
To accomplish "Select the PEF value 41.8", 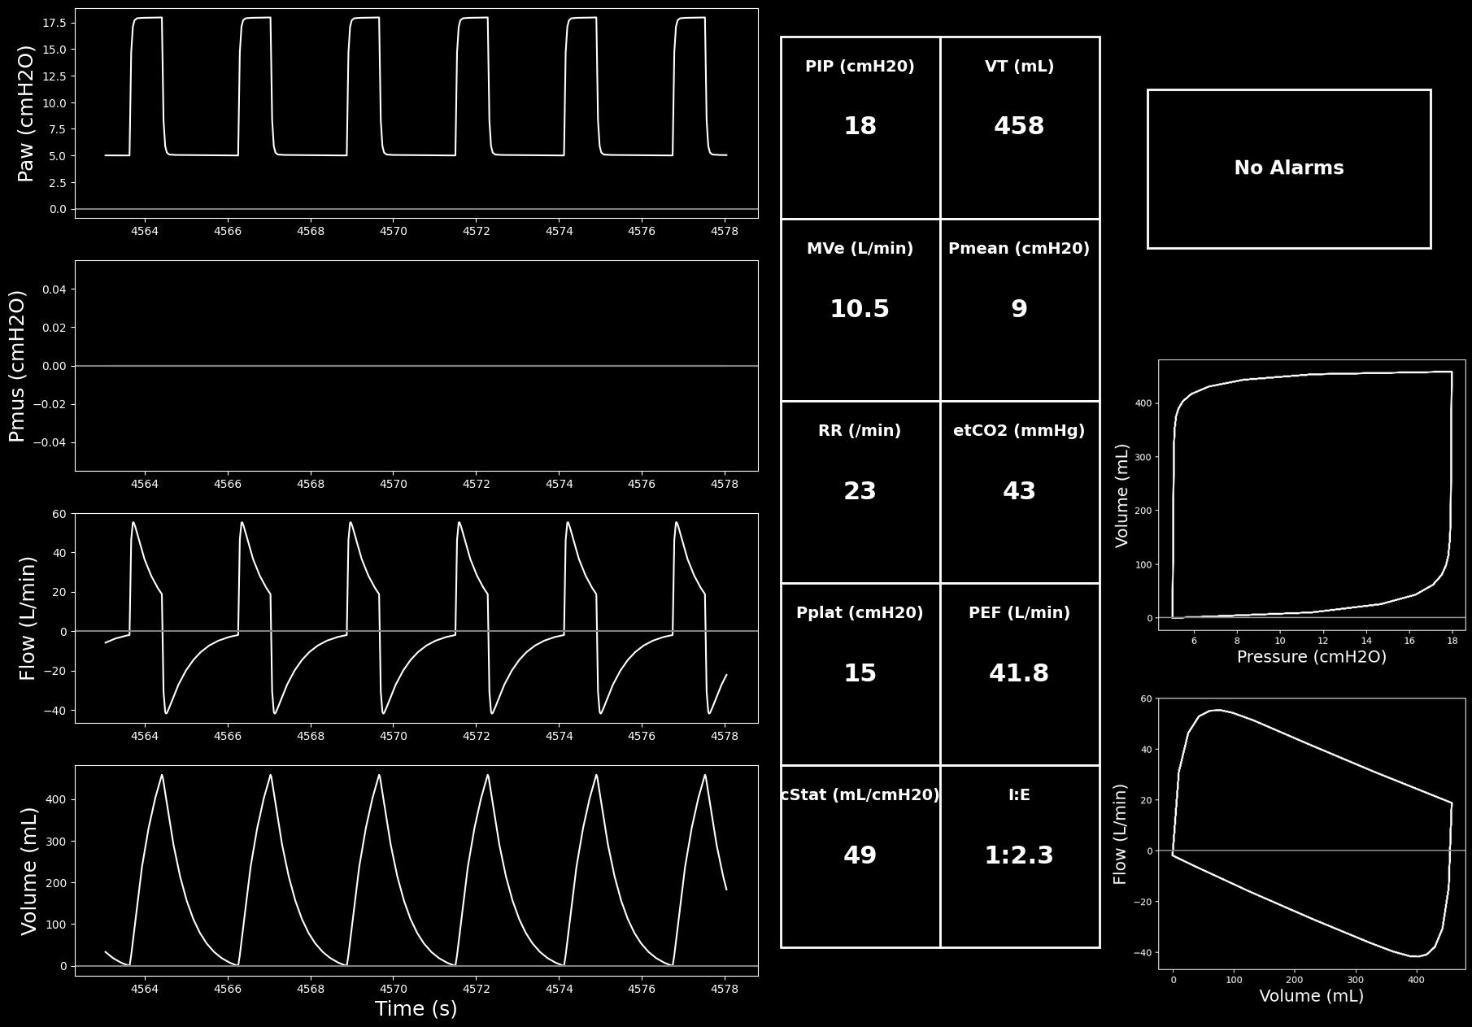I will click(1019, 673).
